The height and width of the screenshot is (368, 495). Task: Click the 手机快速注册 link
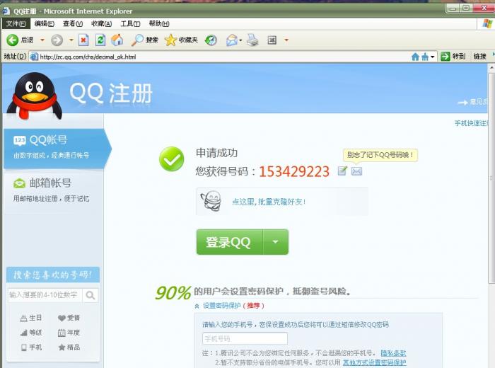tap(471, 123)
